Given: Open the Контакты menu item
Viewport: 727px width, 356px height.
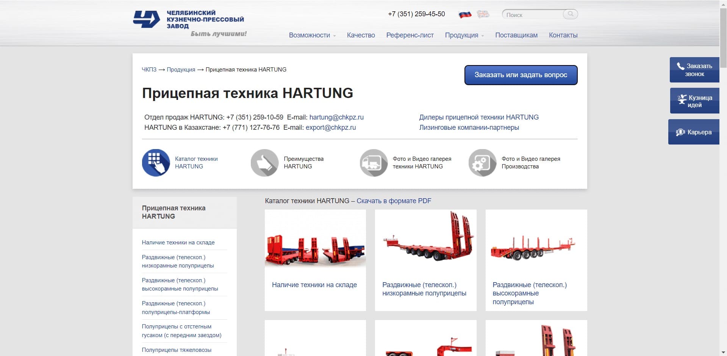Looking at the screenshot, I should tap(563, 35).
